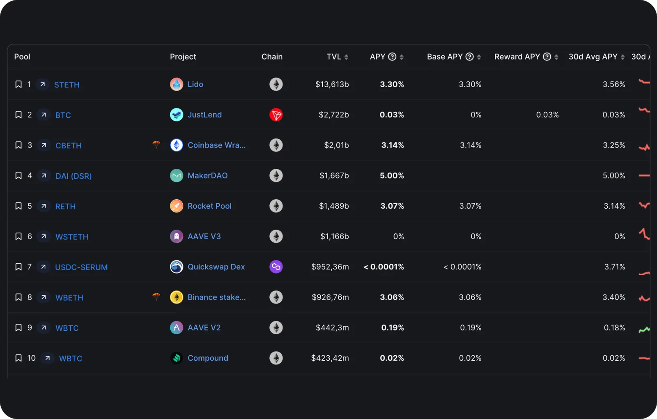Sort by Reward APY arrows
Image resolution: width=657 pixels, height=419 pixels.
tap(556, 57)
